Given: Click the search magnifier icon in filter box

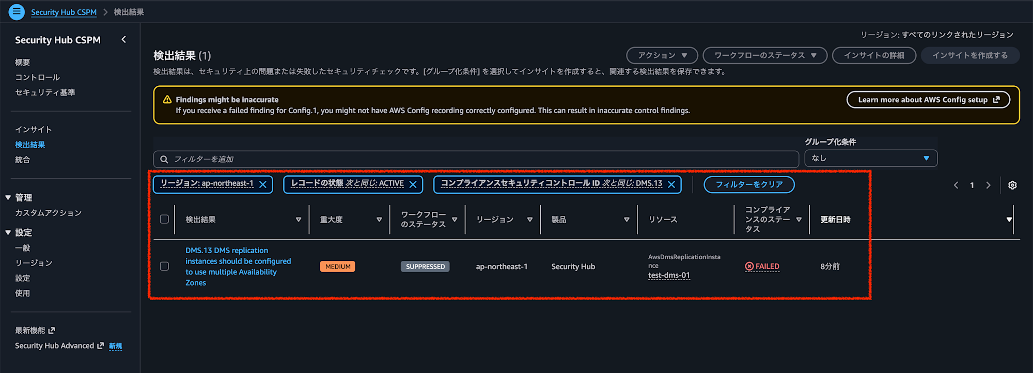Looking at the screenshot, I should 164,159.
